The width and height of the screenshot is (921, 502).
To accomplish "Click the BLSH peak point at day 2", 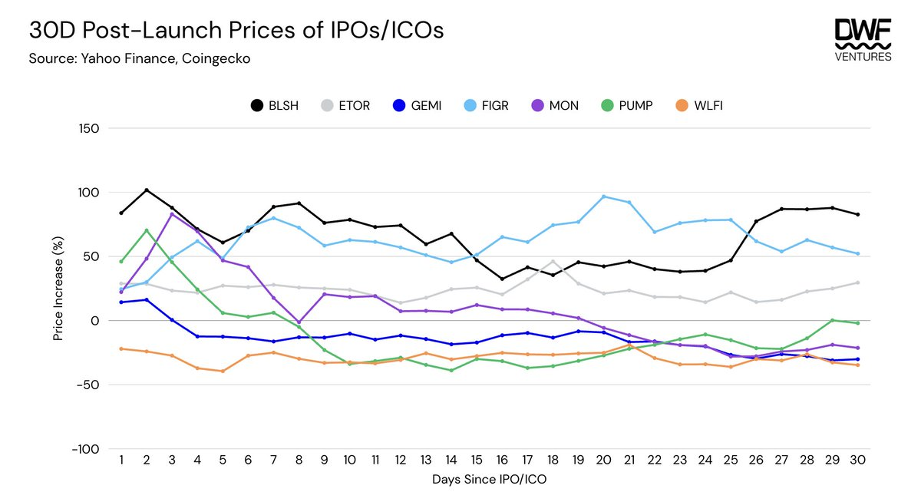I will tap(146, 190).
